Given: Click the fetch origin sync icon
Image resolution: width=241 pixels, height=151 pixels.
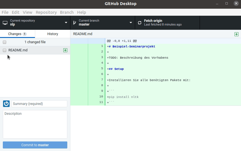Looking at the screenshot, I should coord(140,23).
